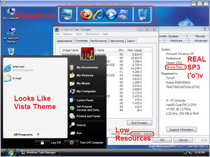Image resolution: width=210 pixels, height=157 pixels.
Task: Click the End Process button
Action: [x=139, y=123]
